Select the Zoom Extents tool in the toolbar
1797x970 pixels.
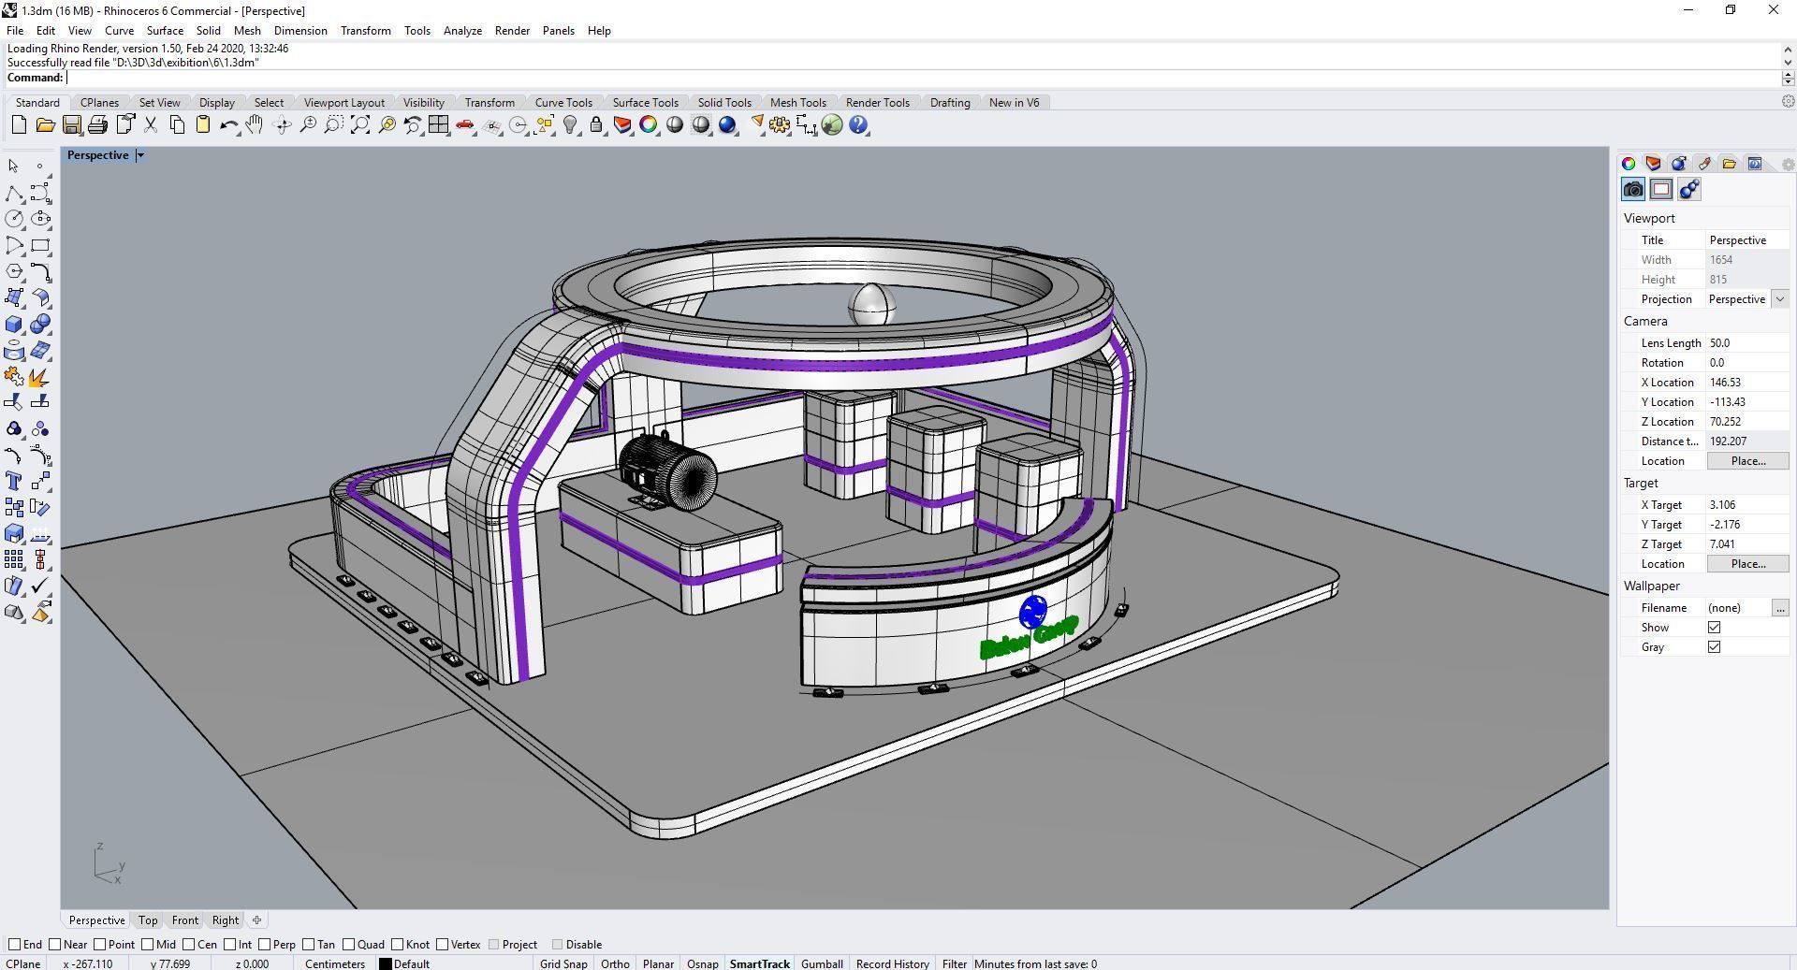click(x=360, y=125)
